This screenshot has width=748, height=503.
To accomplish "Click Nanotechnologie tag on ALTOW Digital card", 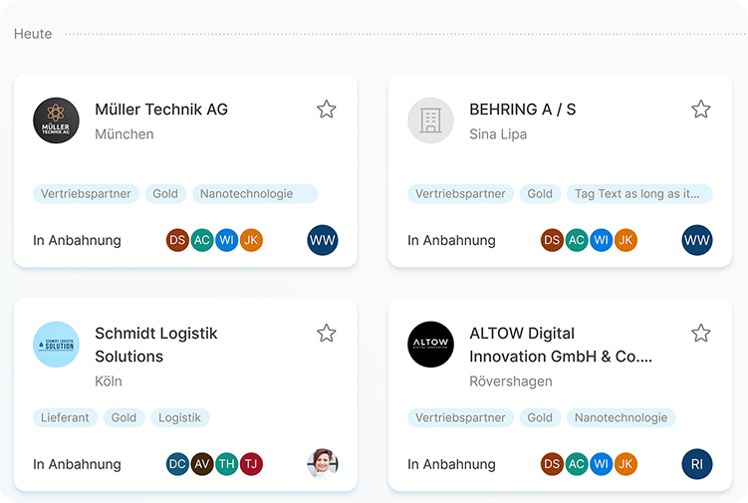I will click(x=622, y=417).
